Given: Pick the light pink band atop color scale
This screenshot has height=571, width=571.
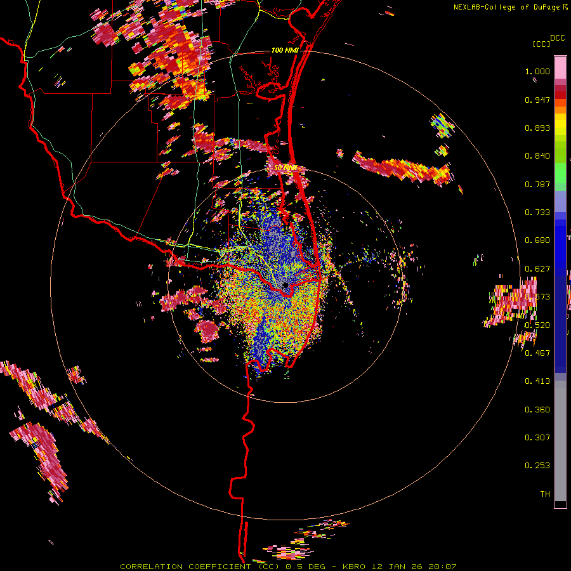Looking at the screenshot, I should point(560,67).
